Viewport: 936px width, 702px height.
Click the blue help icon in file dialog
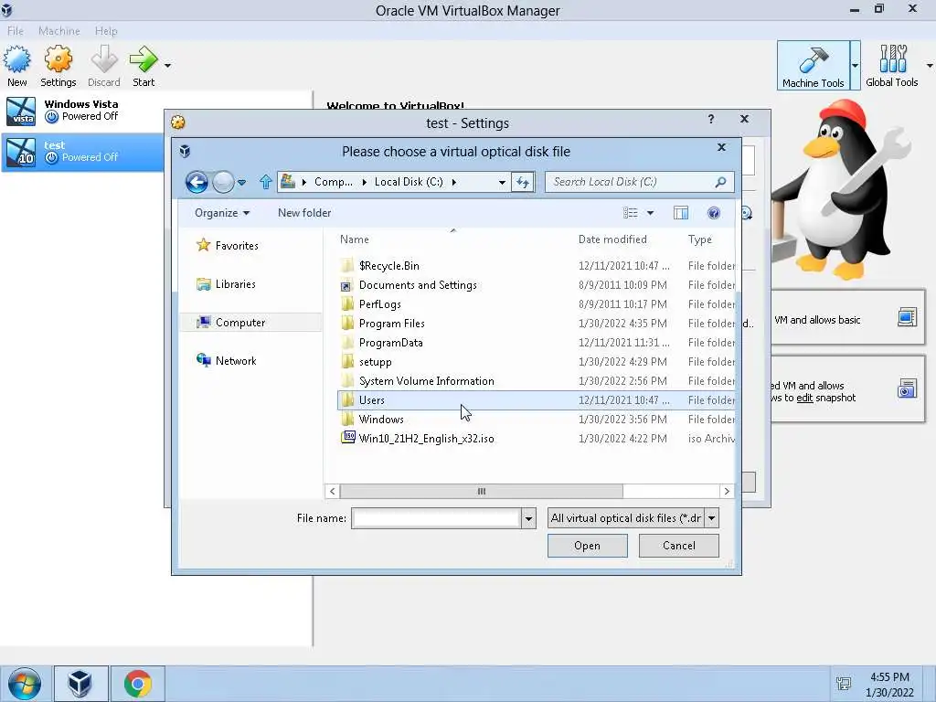click(713, 213)
